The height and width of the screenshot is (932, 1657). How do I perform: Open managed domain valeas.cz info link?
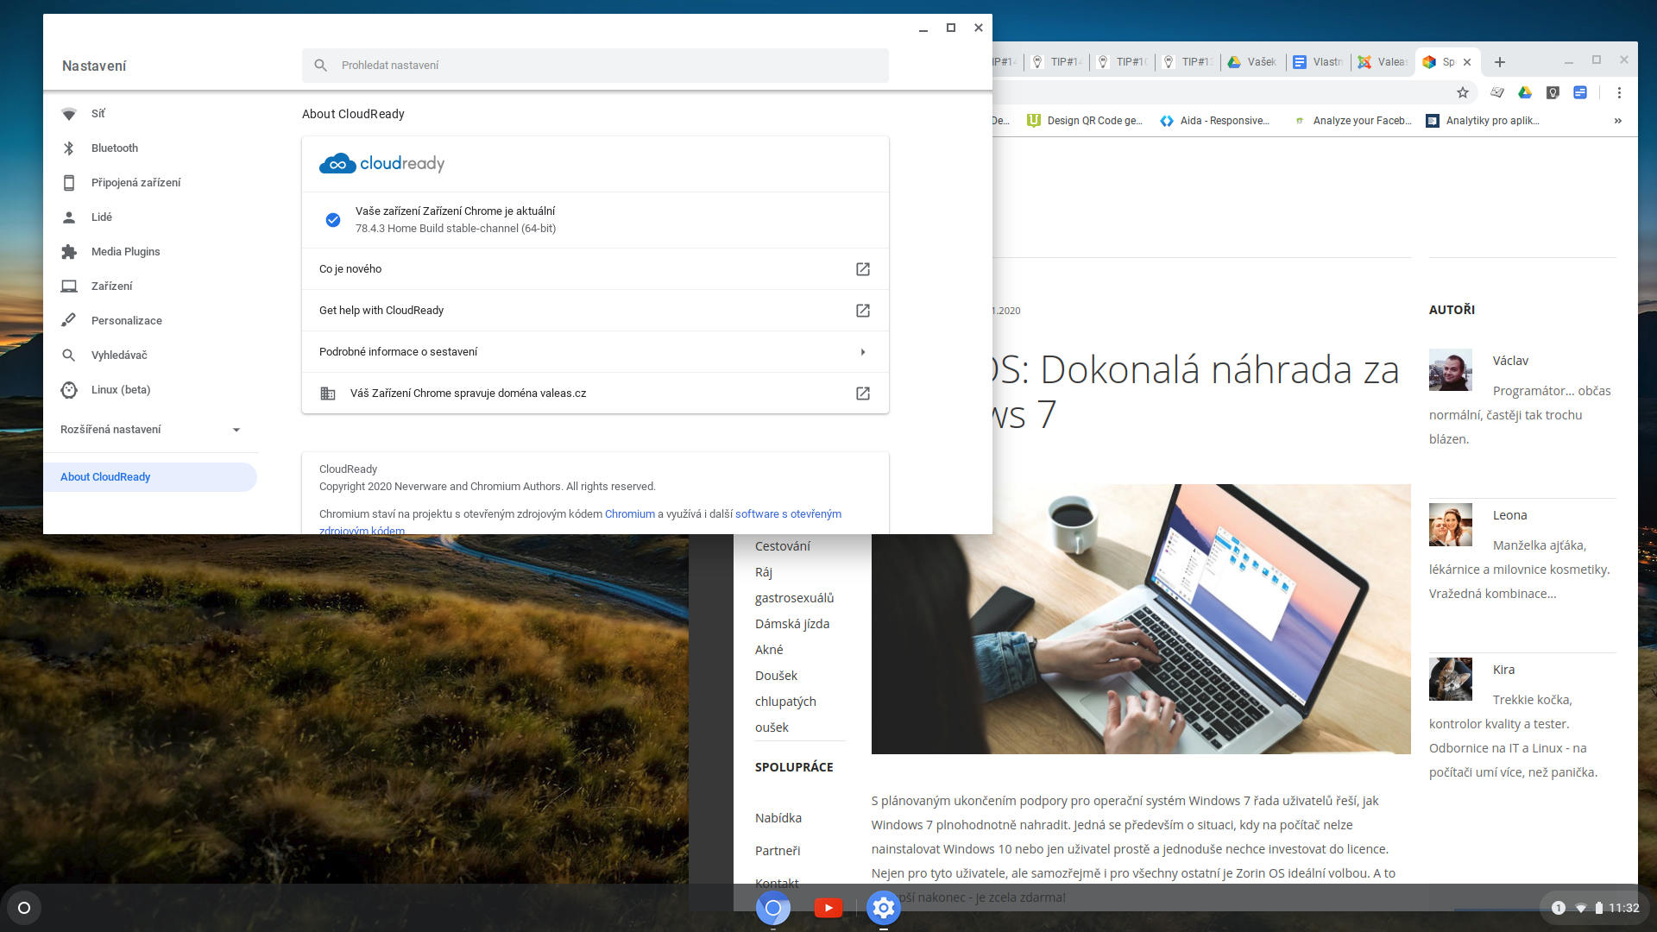pyautogui.click(x=862, y=394)
